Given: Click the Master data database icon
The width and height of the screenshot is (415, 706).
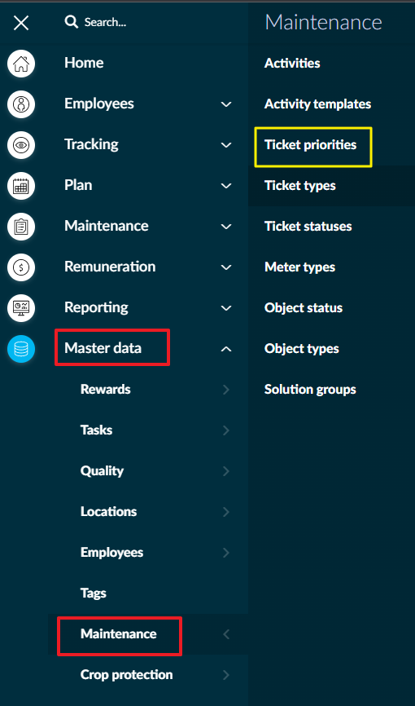Looking at the screenshot, I should tap(21, 348).
